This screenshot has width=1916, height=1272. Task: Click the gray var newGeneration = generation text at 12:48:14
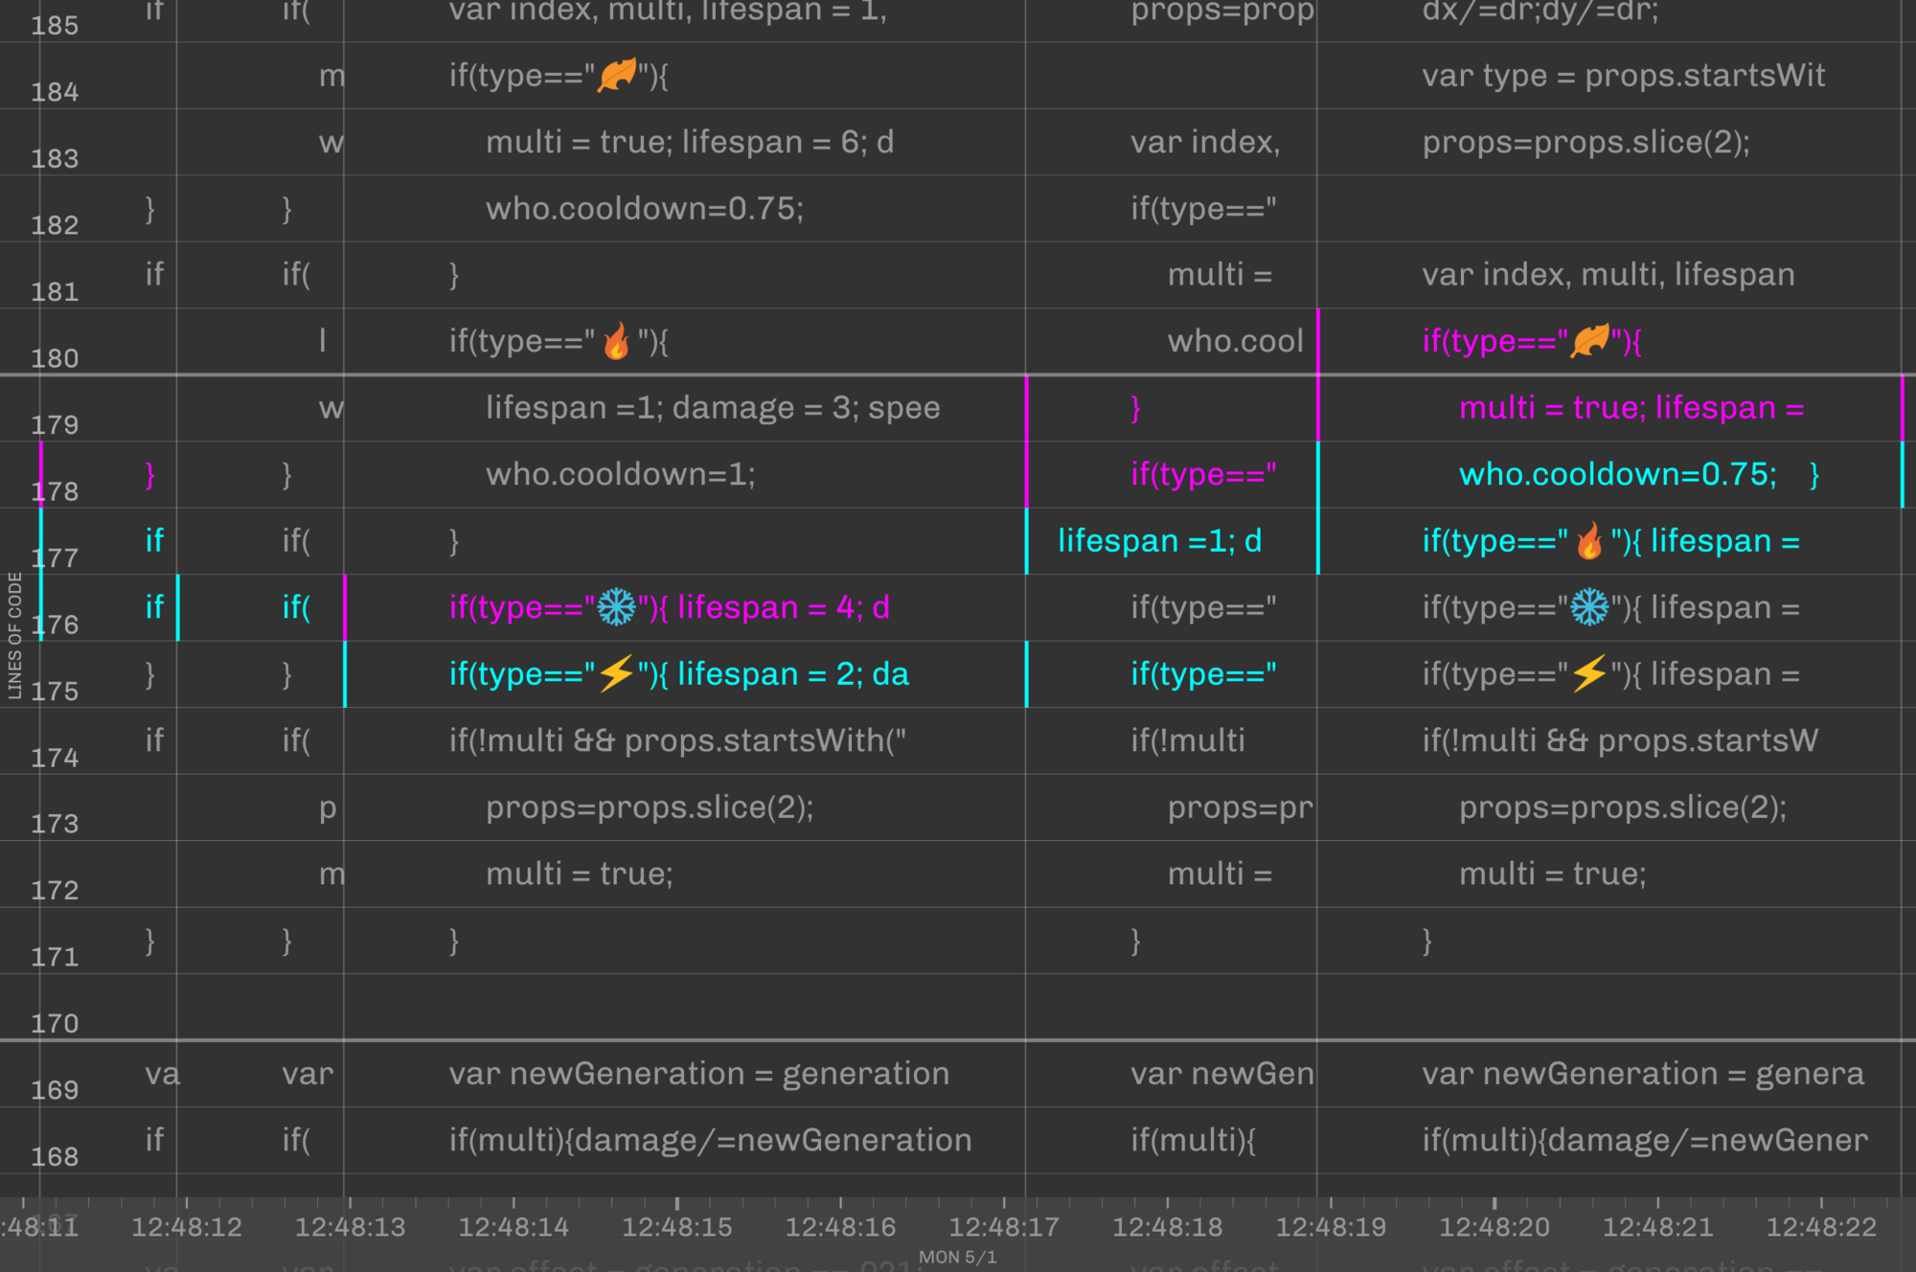[x=698, y=1074]
